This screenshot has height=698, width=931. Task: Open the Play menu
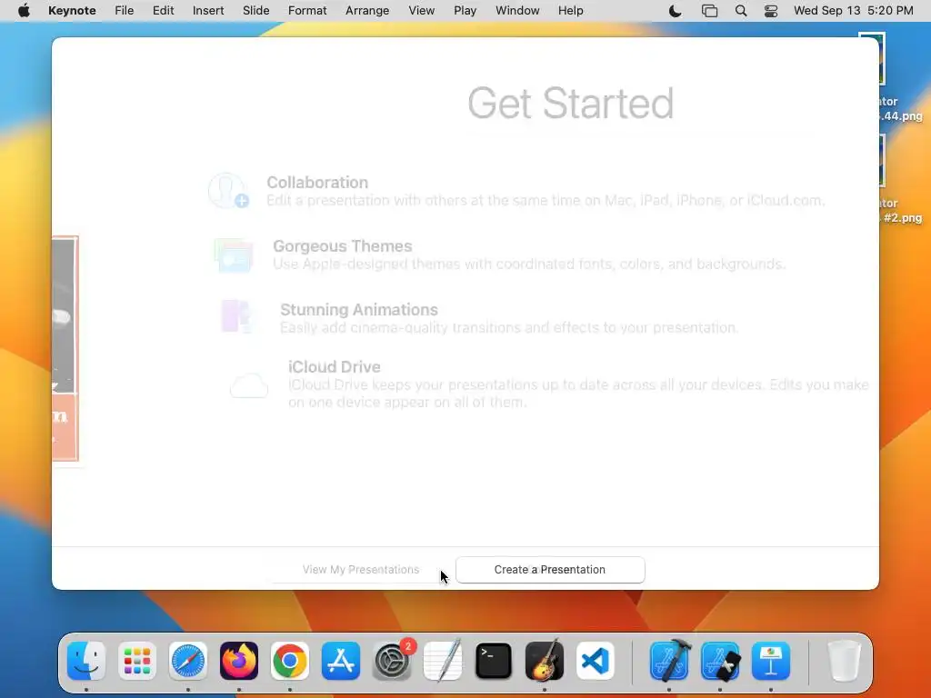click(x=465, y=11)
